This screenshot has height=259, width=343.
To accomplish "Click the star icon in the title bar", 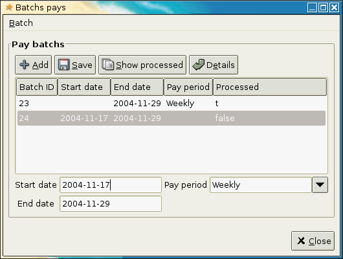I will [9, 7].
